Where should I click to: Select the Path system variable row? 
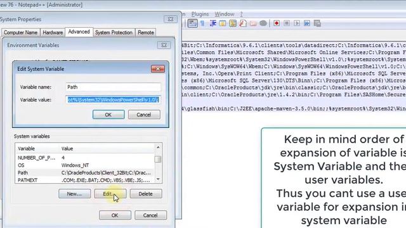pos(84,173)
